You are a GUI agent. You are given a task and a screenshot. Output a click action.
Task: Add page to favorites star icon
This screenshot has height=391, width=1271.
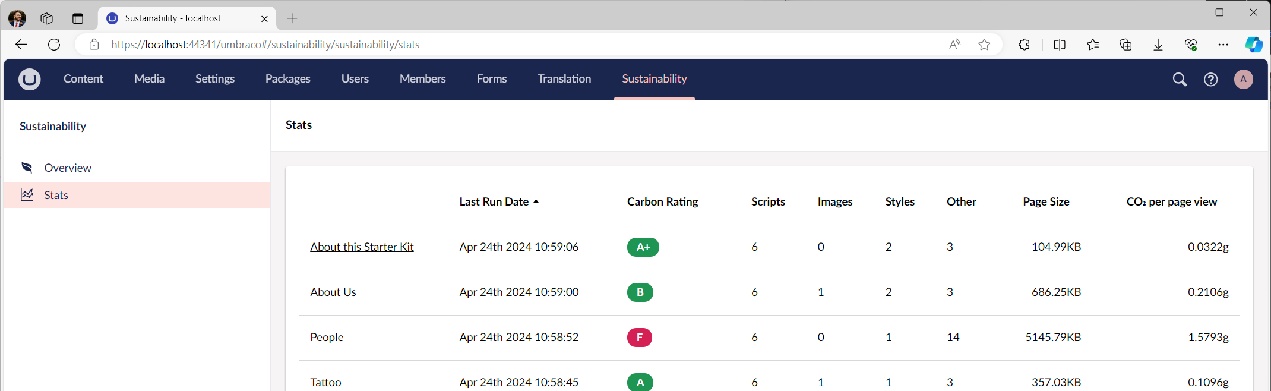(x=984, y=45)
